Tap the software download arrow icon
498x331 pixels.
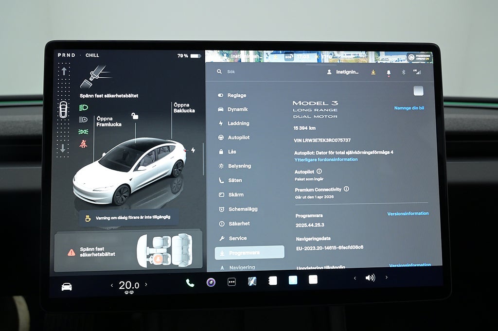click(373, 72)
